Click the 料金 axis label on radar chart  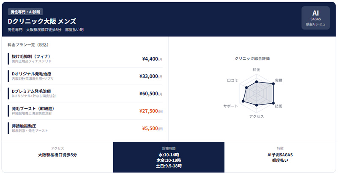[x=256, y=69]
